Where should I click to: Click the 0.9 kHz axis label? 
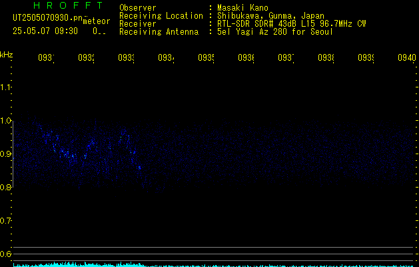[x=6, y=154]
